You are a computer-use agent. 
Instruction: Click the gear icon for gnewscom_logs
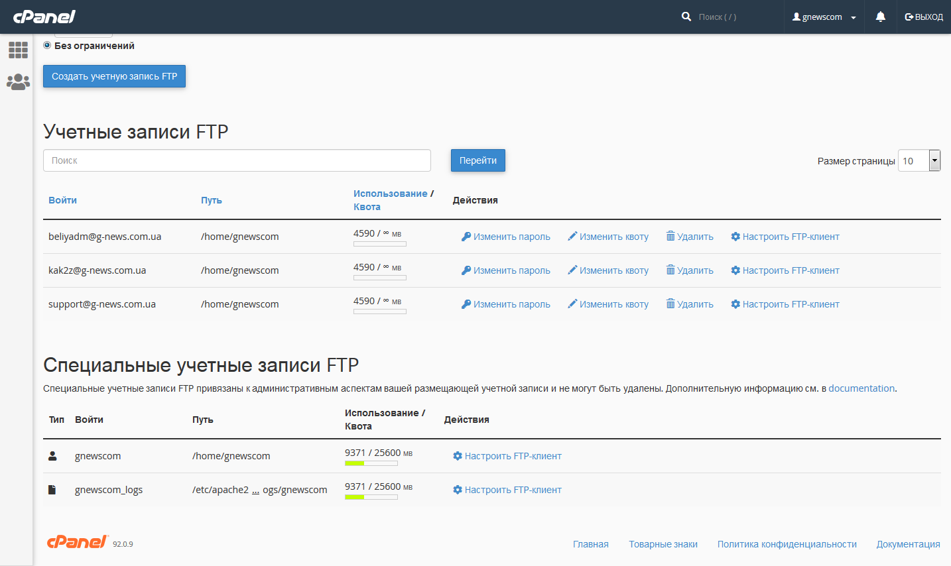coord(458,490)
